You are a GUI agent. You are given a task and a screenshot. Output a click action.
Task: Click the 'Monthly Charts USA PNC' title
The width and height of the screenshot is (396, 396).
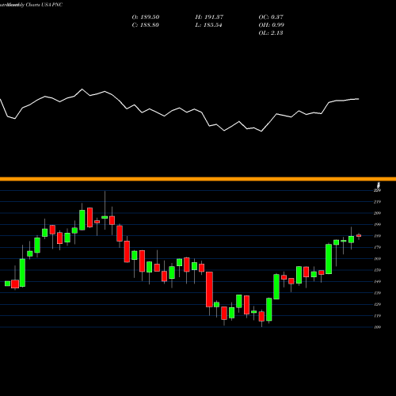click(34, 5)
